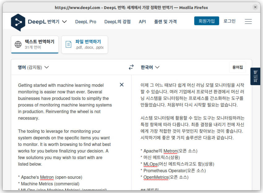Screen dimensions: 263x193
Task: Click "머신 메트릭스(상용)" translated line
Action: click(160, 157)
